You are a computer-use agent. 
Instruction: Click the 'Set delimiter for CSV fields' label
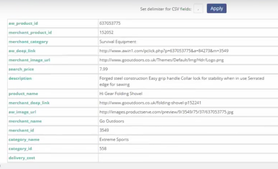pyautogui.click(x=165, y=9)
